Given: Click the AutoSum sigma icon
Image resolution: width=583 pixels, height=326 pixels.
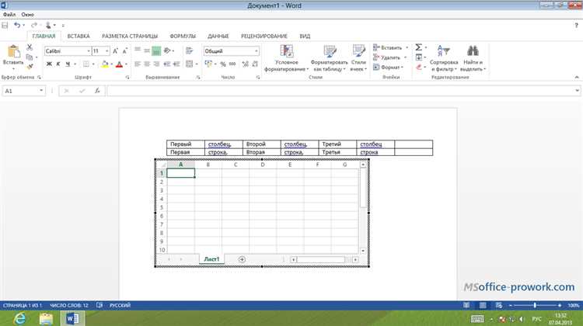Looking at the screenshot, I should click(418, 47).
